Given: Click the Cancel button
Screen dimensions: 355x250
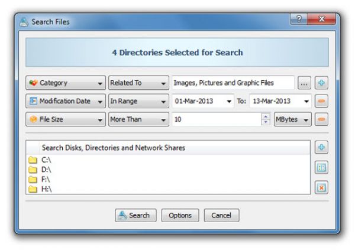Looking at the screenshot, I should coord(221,215).
